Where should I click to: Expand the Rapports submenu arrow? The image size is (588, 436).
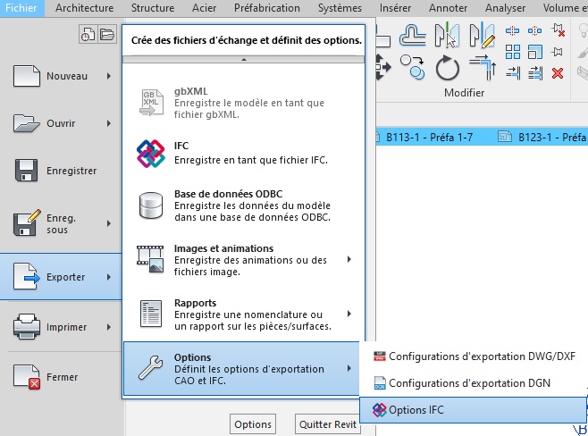coord(349,314)
